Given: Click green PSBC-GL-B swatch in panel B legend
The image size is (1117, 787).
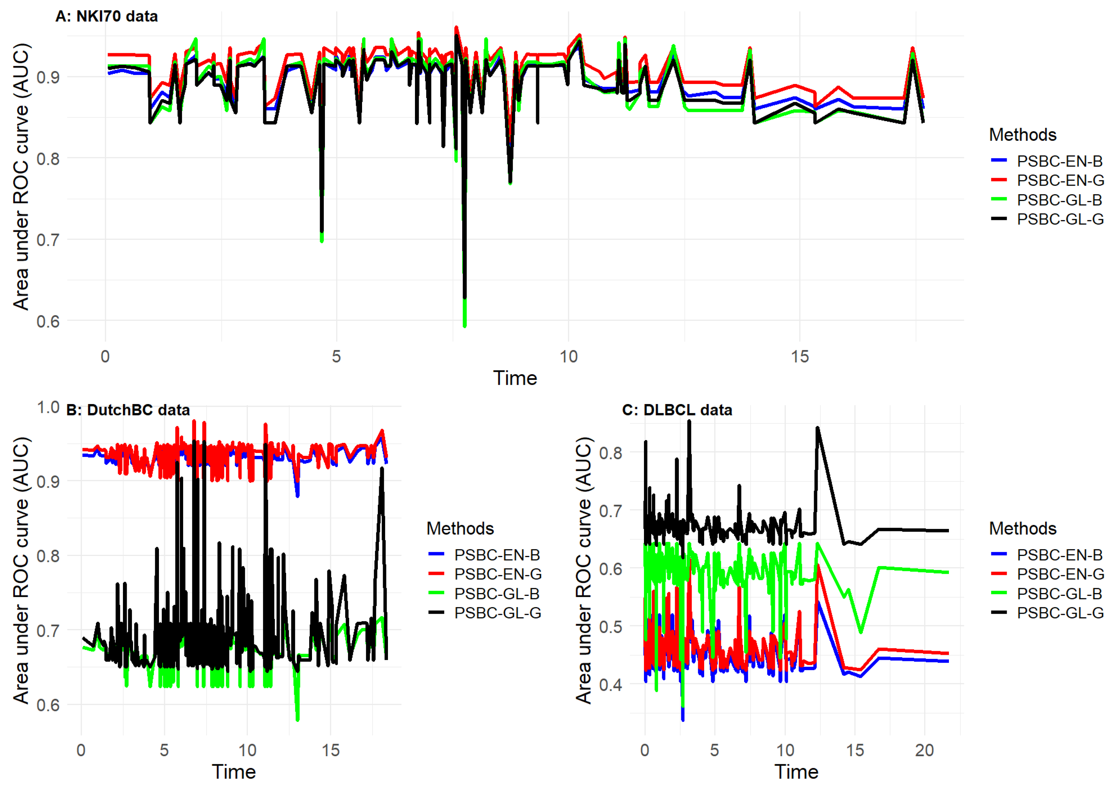Looking at the screenshot, I should [436, 593].
